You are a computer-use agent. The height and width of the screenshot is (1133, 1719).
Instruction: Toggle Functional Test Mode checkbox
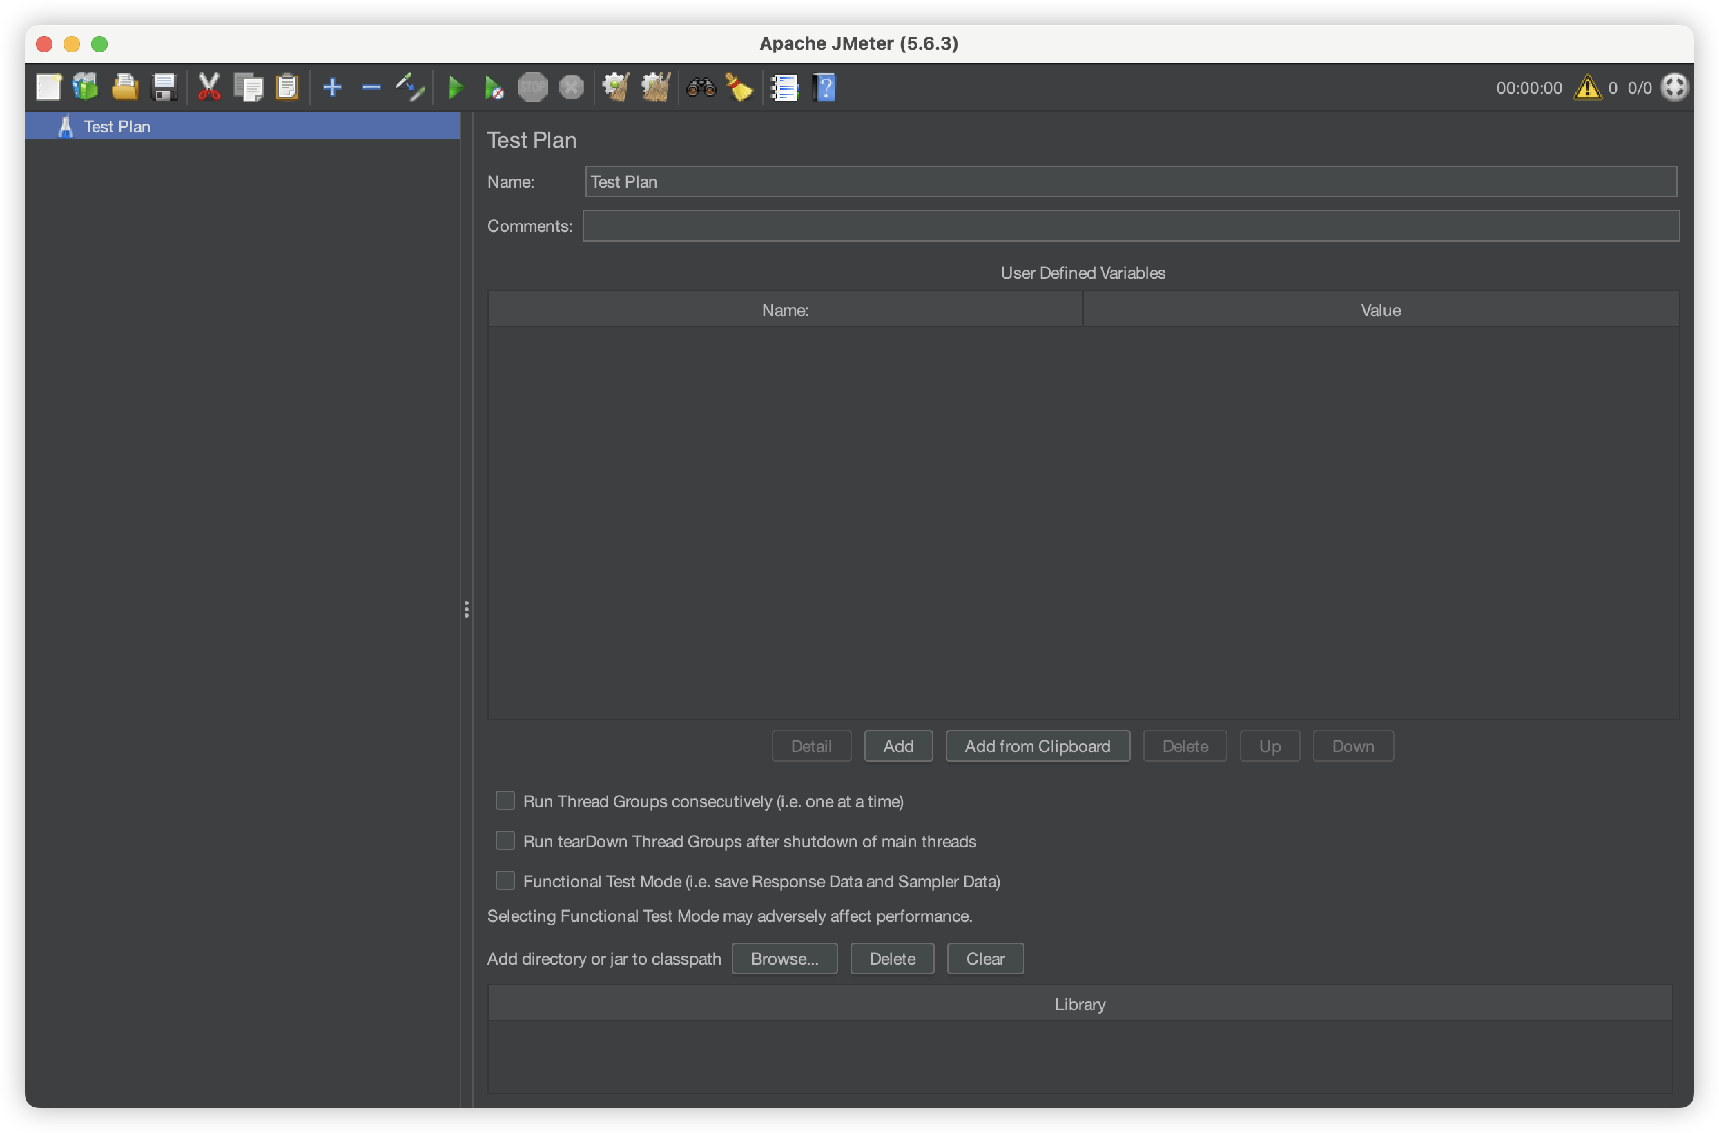[505, 880]
